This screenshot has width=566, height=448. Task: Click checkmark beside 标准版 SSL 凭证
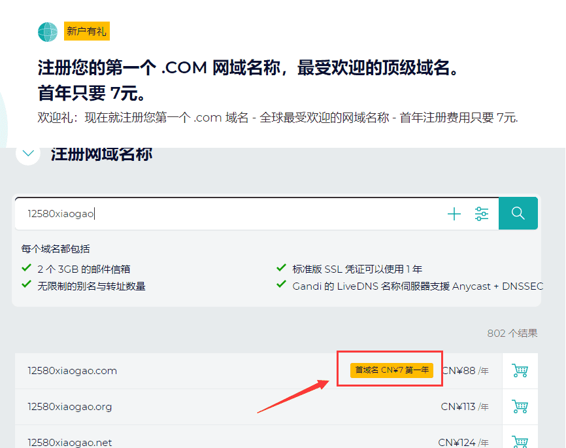pyautogui.click(x=282, y=268)
